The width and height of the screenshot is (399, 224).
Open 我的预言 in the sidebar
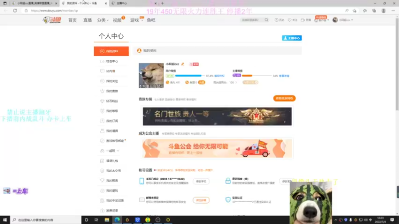coord(111,181)
